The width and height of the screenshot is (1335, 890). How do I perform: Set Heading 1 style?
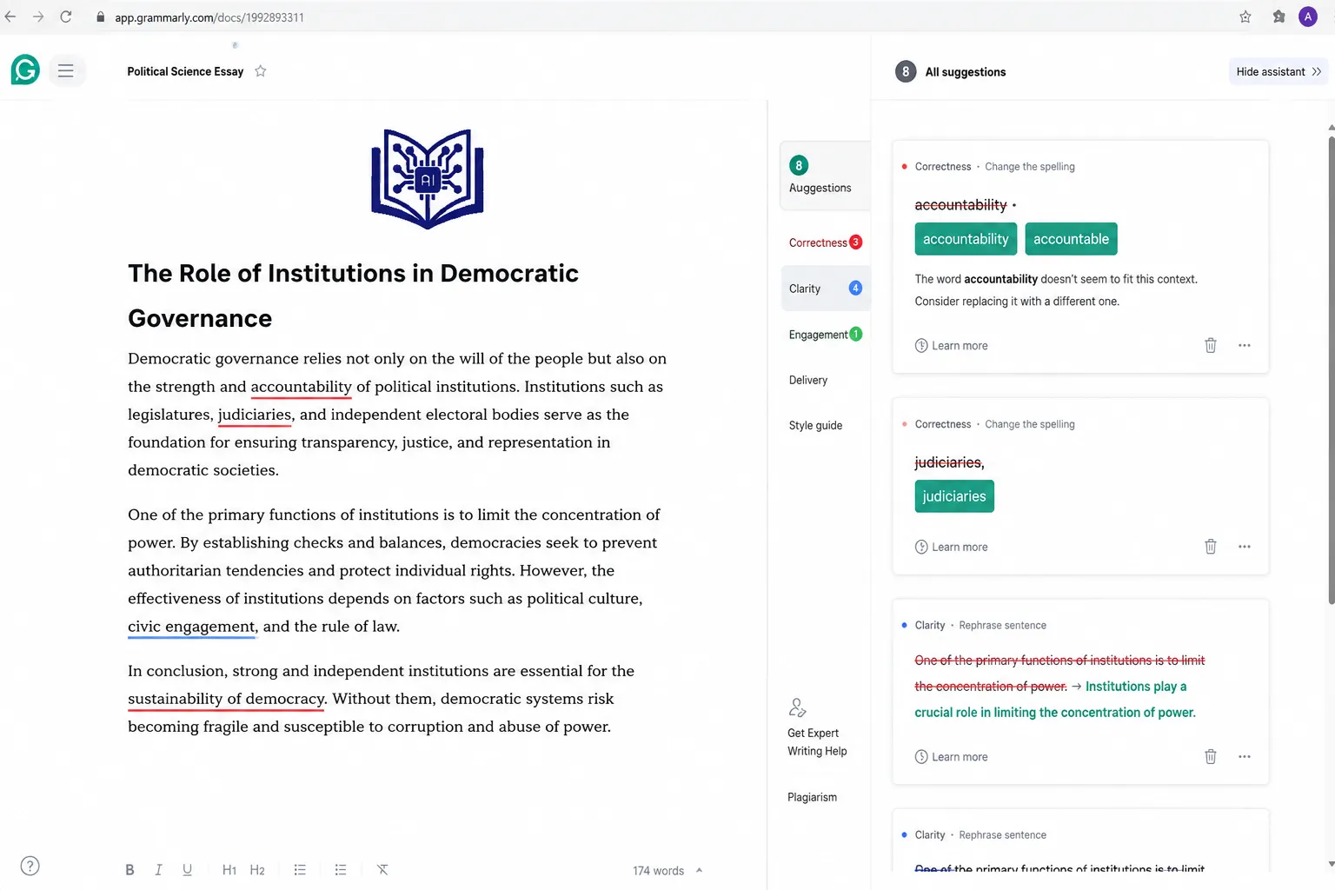[229, 869]
